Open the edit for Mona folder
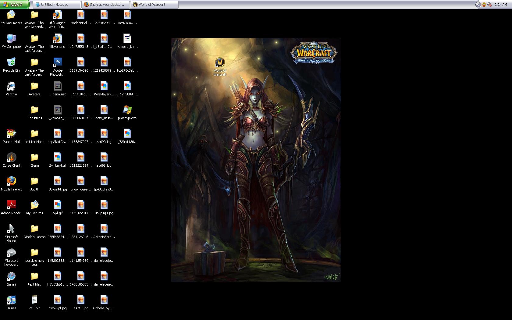Viewport: 512px width, 320px height. point(34,136)
